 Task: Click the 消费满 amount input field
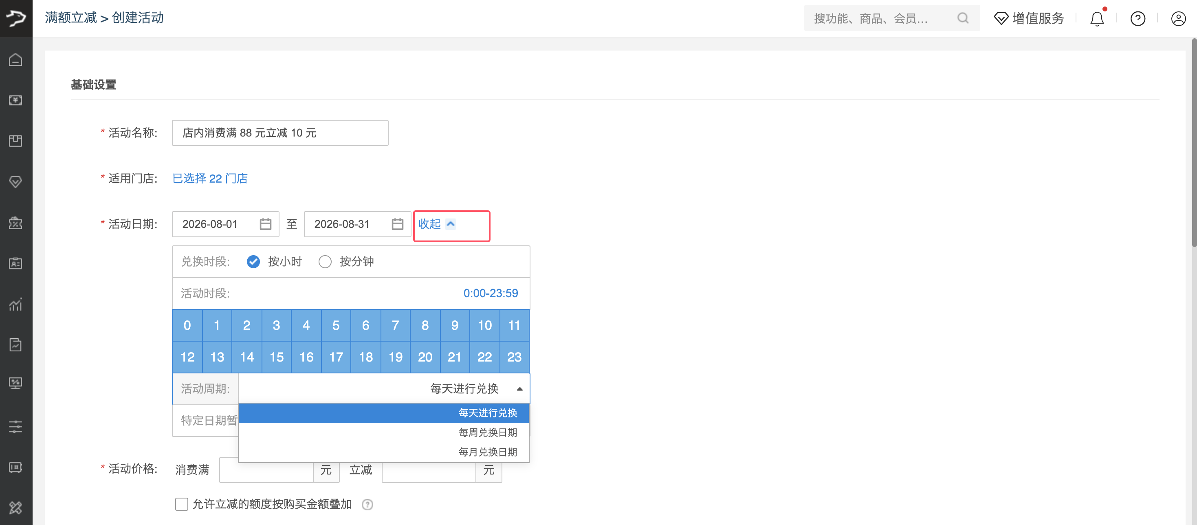point(267,470)
